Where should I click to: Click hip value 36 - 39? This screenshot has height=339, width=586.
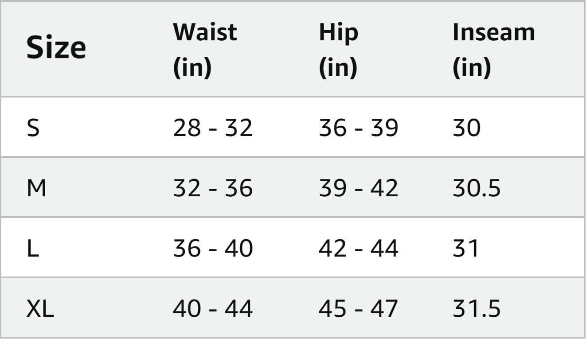click(358, 128)
